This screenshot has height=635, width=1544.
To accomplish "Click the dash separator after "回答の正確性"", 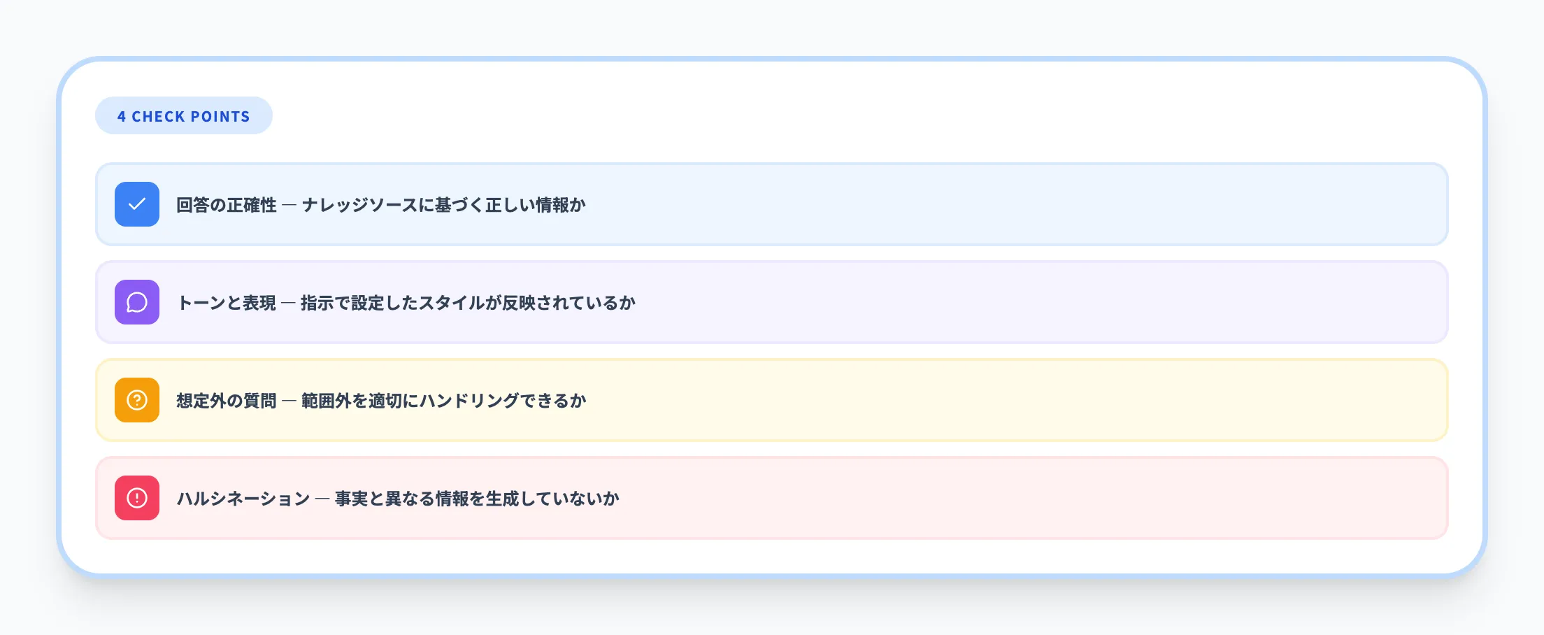I will pos(289,205).
